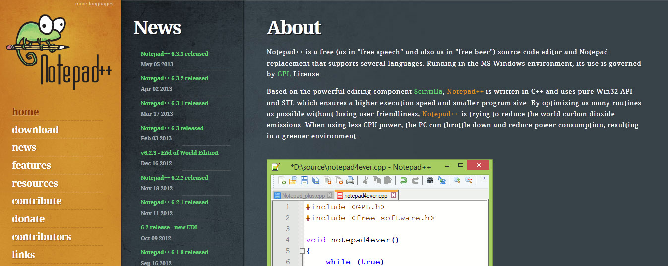This screenshot has width=668, height=266.
Task: Click the Notepad++ chameleon logo
Action: [59, 52]
